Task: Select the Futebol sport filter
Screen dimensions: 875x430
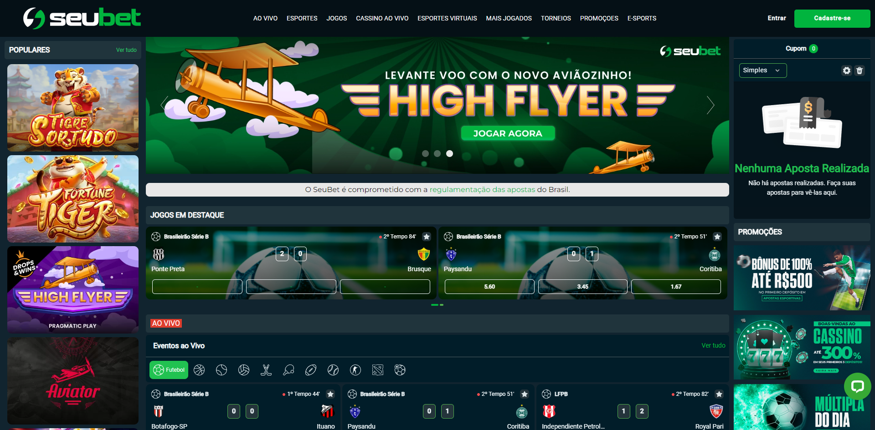Action: pos(169,370)
